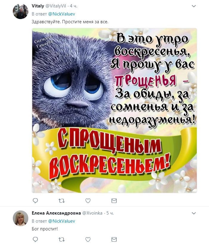This screenshot has width=209, height=245.
Task: Open the dropdown chevron on Vitaly's tweet
Action: tap(194, 6)
